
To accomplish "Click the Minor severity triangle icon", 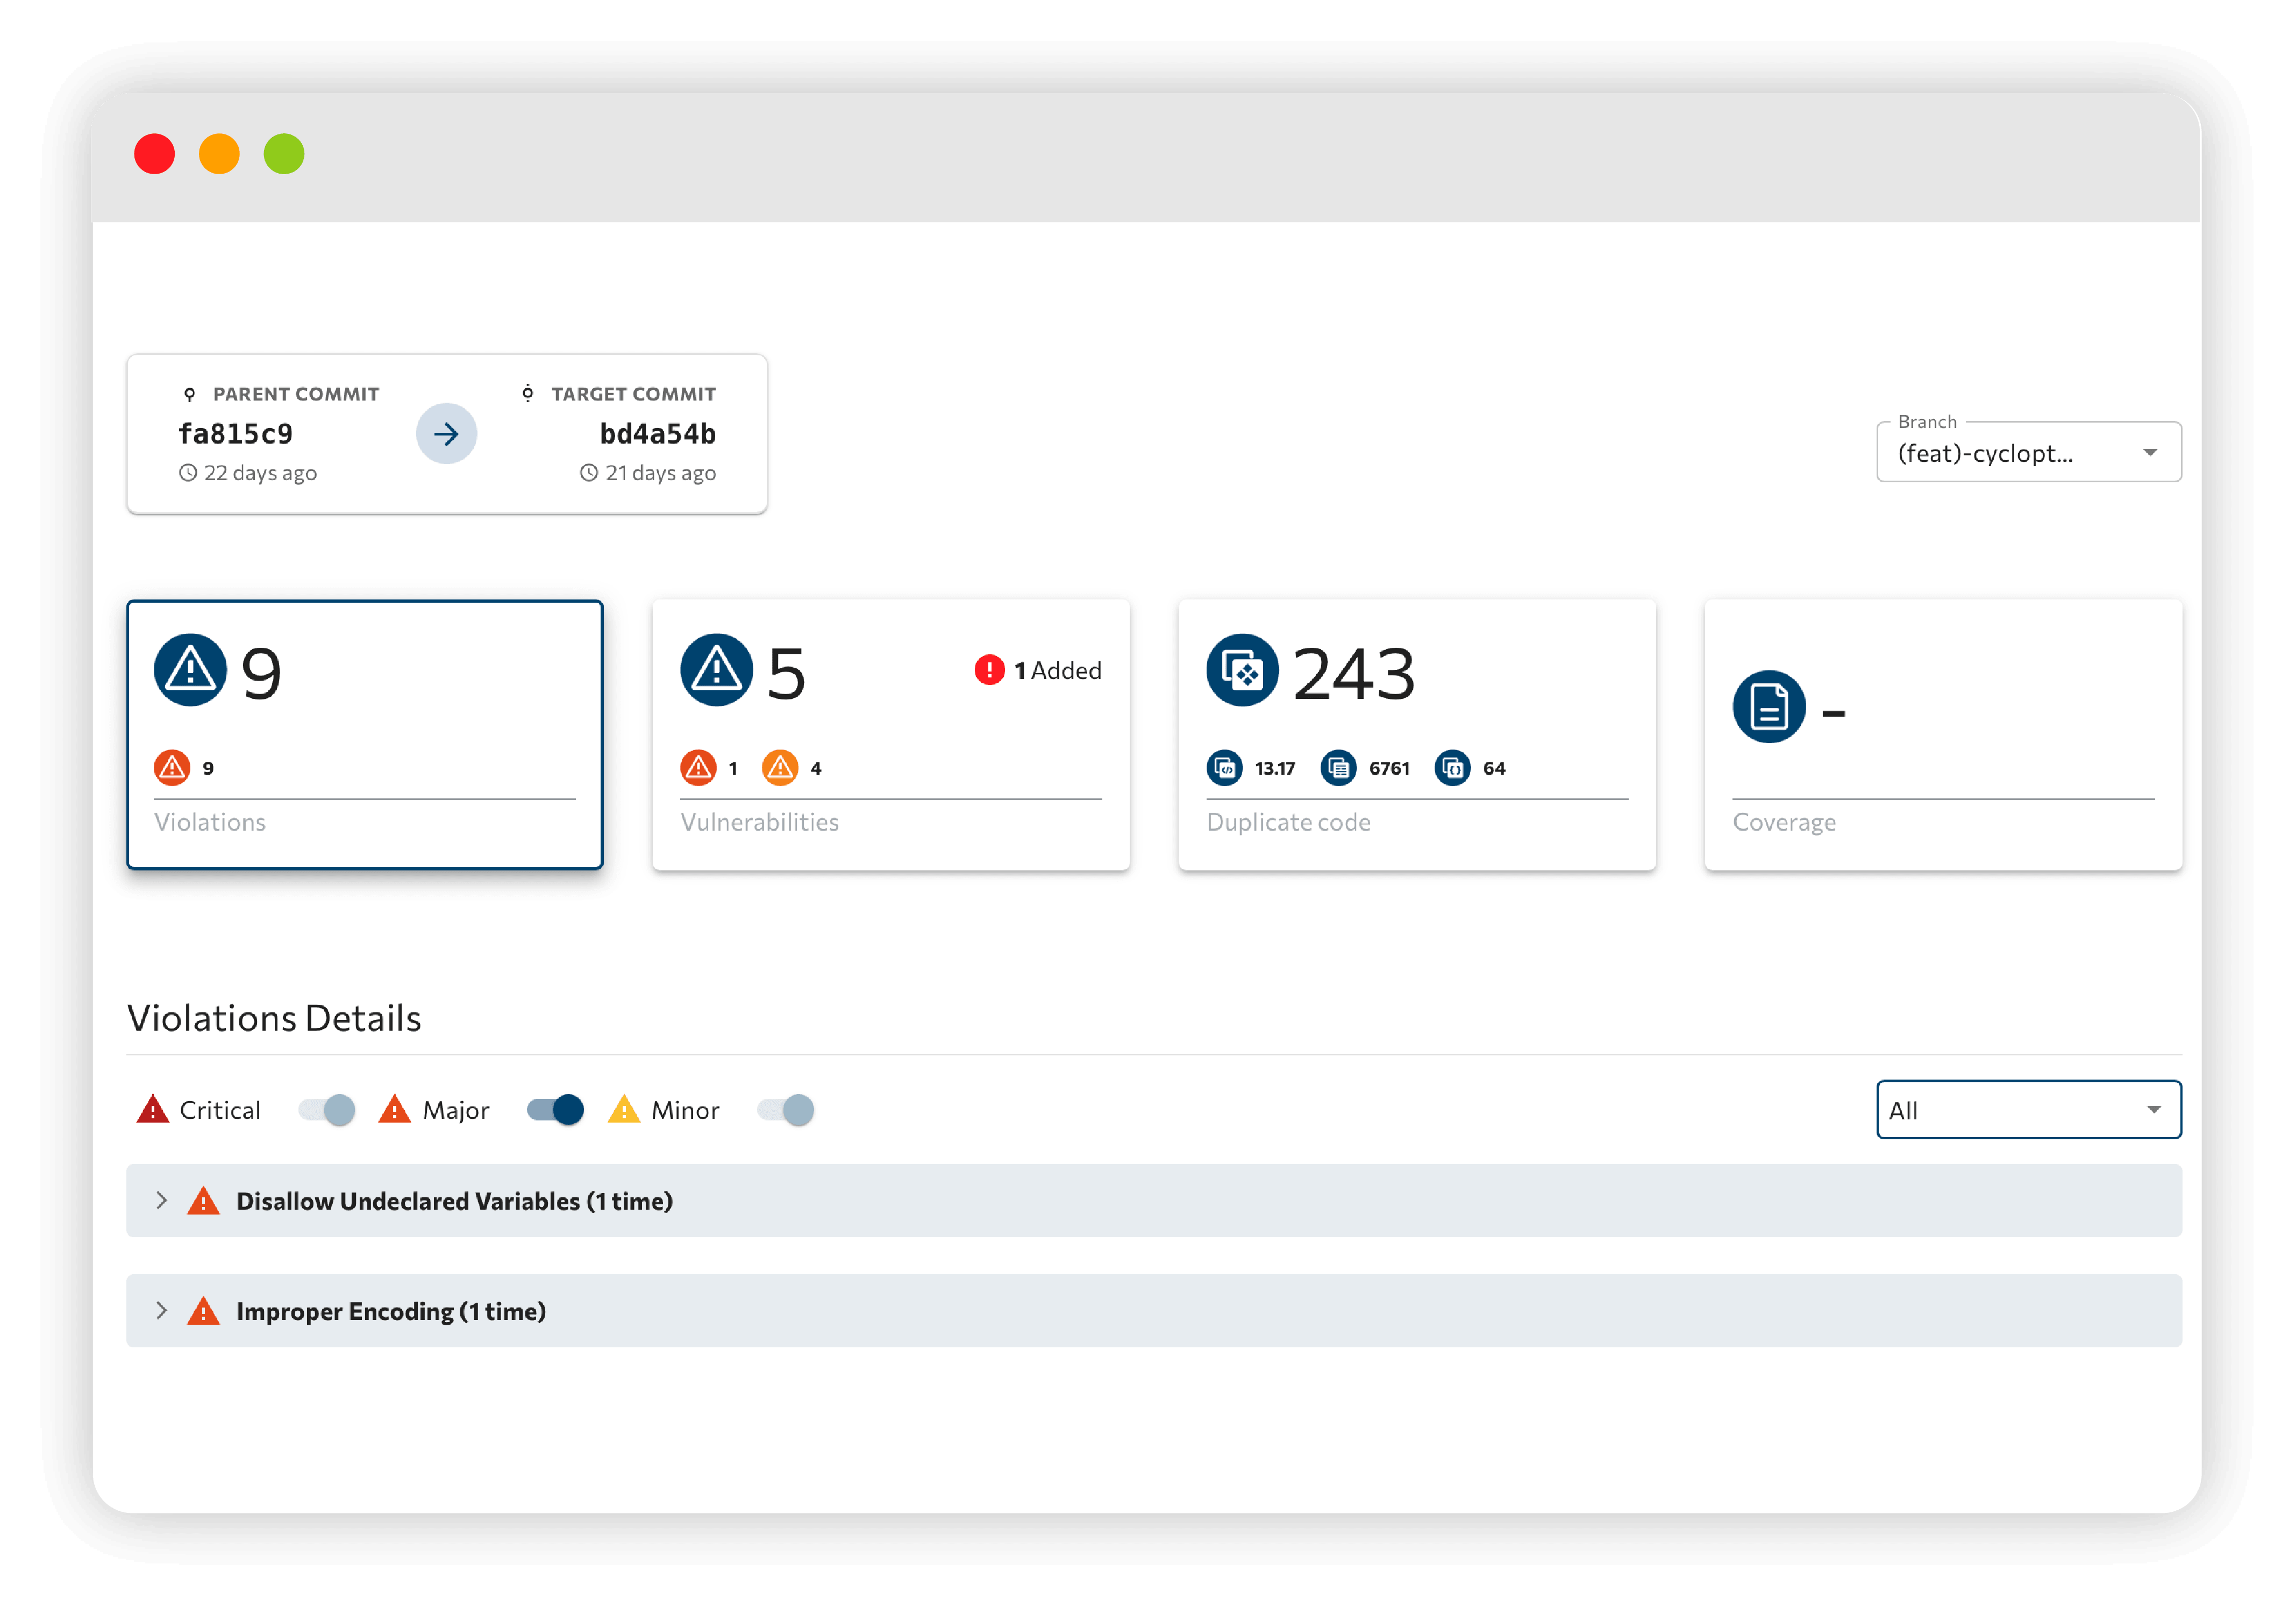I will (x=624, y=1110).
